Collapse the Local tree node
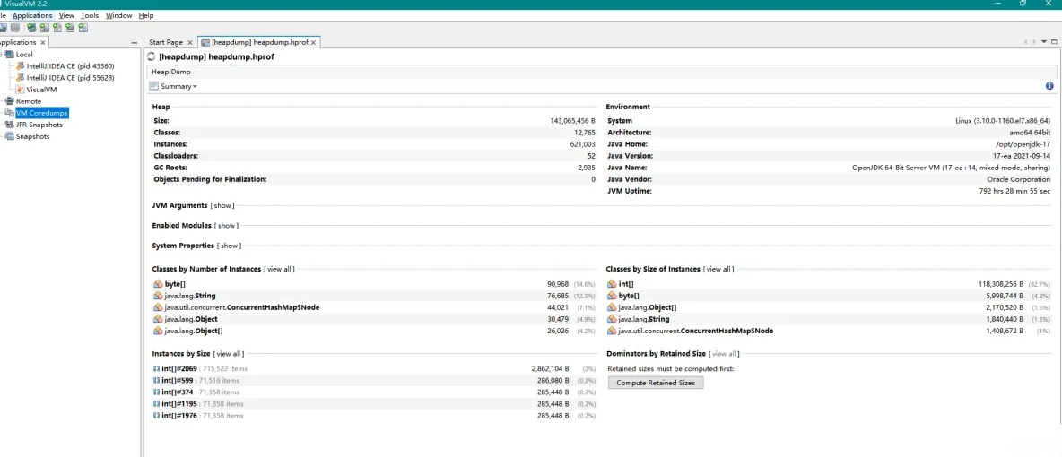Screen dimensions: 1062x457 pos(4,55)
